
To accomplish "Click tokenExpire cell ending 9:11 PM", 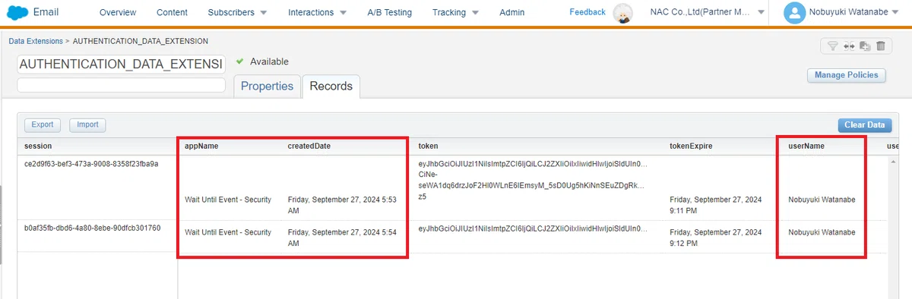I will [x=715, y=205].
